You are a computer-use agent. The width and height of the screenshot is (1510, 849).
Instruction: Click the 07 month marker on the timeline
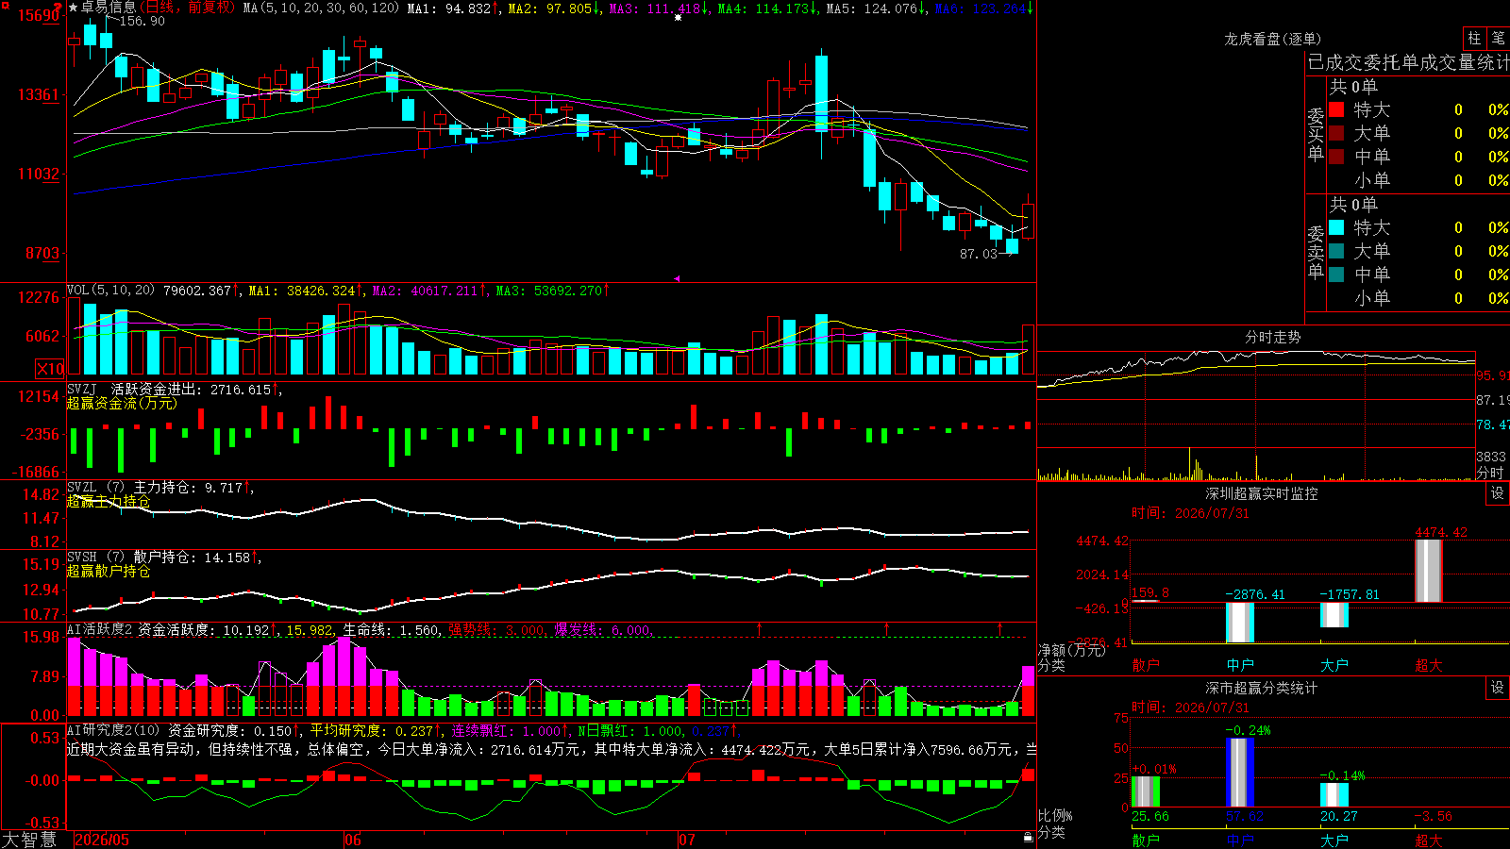click(686, 840)
